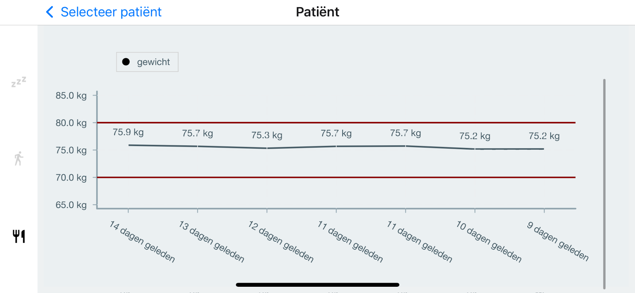Viewport: 635px width, 293px height.
Task: Tap the blue back chevron arrow
Action: 49,12
